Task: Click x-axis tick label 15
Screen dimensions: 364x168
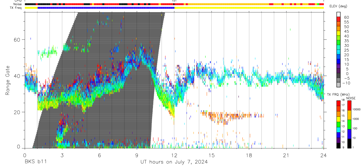Action: (212, 156)
